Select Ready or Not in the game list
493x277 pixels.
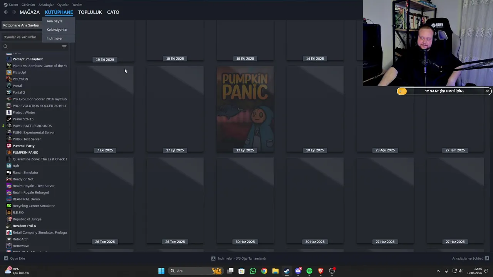(23, 179)
